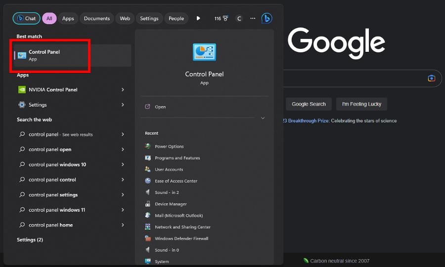Expand the 'control panel control' chevron
Screen dimensions: 445x267
pos(123,180)
